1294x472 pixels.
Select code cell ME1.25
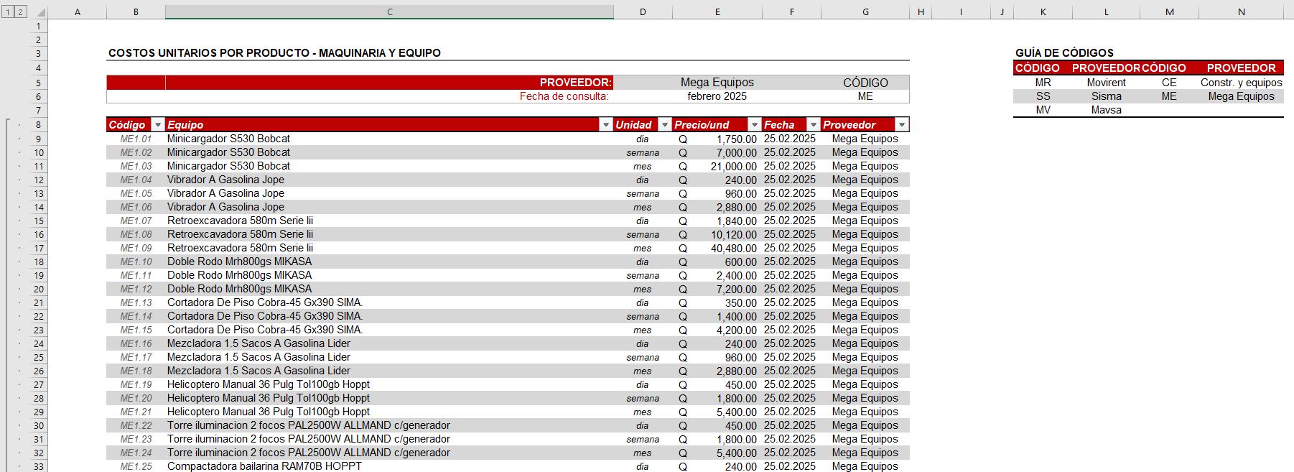click(x=136, y=466)
